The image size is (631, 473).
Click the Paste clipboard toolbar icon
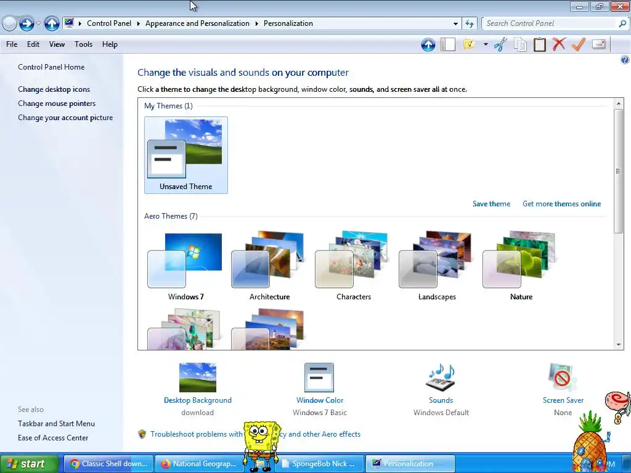(540, 44)
